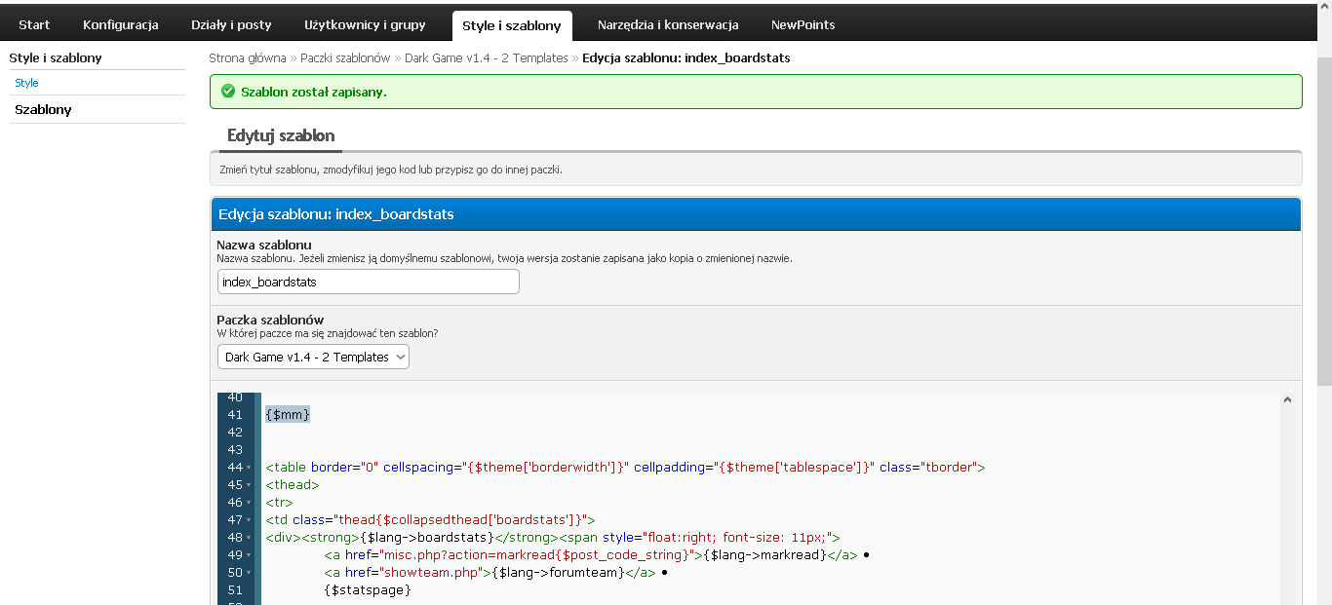This screenshot has width=1332, height=605.
Task: Open Dark Game v1.4 - 2 Templates breadcrumb
Action: pyautogui.click(x=487, y=58)
